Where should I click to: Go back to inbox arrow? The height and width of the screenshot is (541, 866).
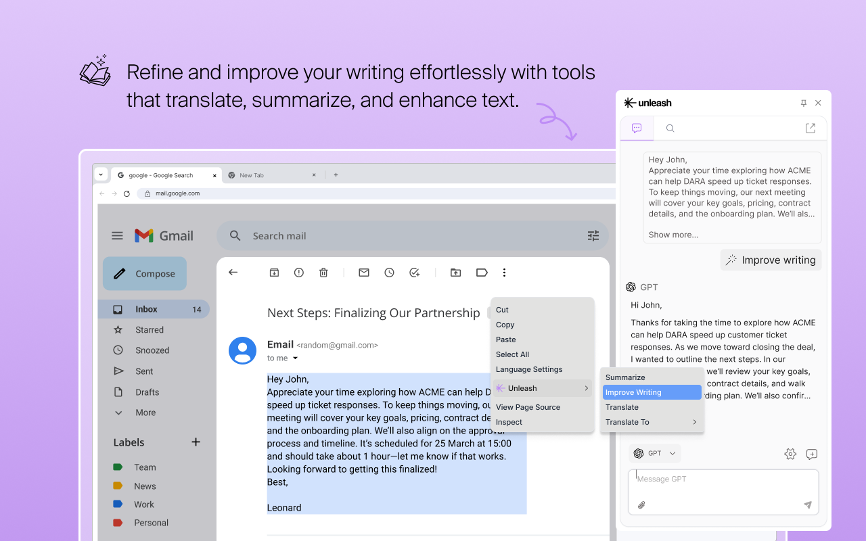pos(233,273)
